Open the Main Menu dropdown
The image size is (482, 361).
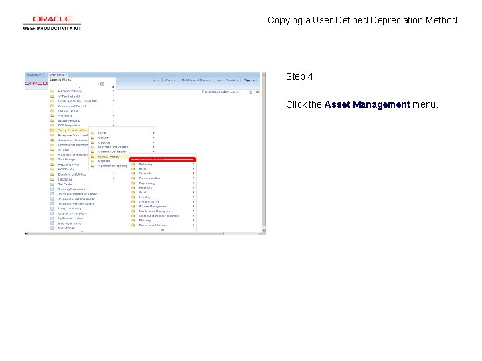point(58,75)
